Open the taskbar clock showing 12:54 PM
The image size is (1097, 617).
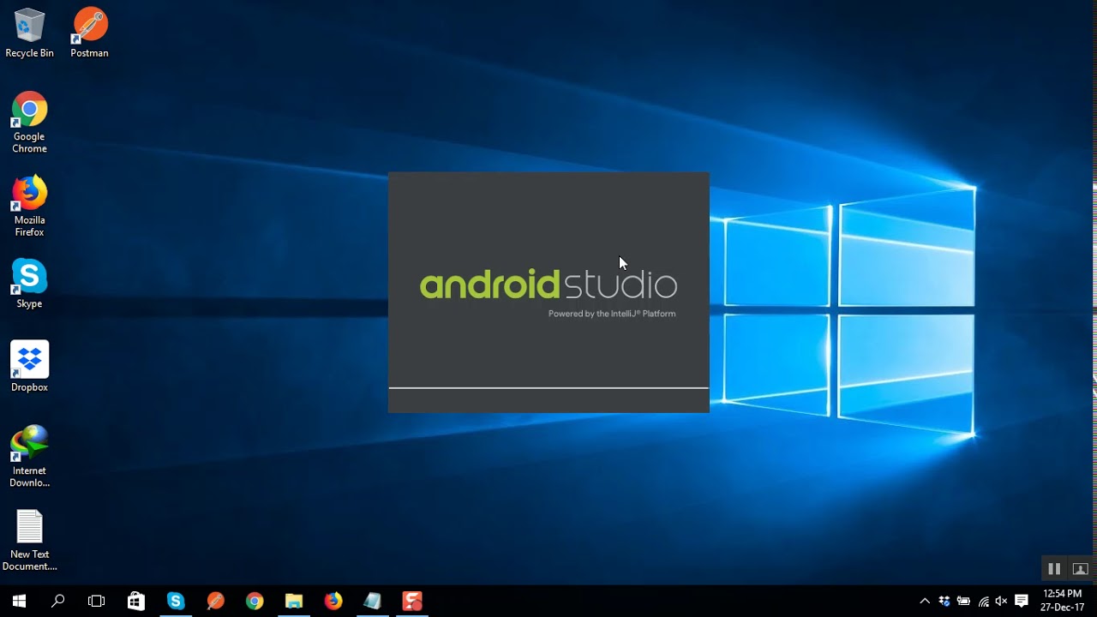point(1063,600)
